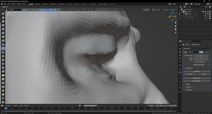
Task: Click the Subdivide button
Action: 197,72
